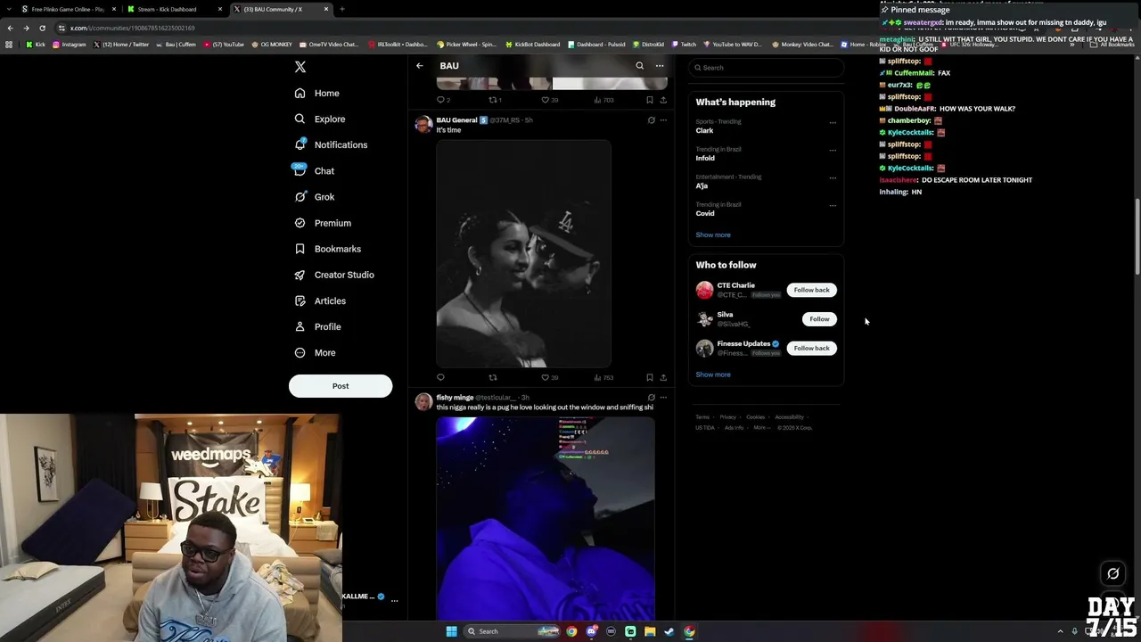This screenshot has height=642, width=1141.
Task: Click the X Search input field
Action: click(766, 68)
